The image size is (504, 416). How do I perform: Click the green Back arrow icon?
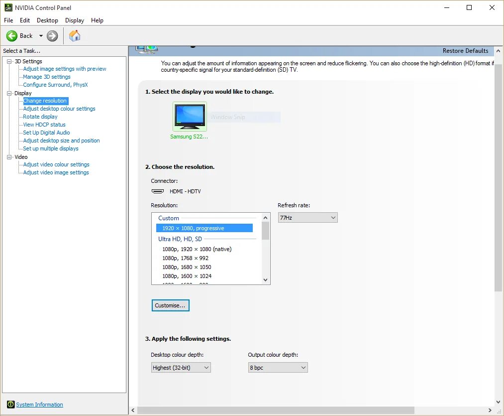[12, 36]
